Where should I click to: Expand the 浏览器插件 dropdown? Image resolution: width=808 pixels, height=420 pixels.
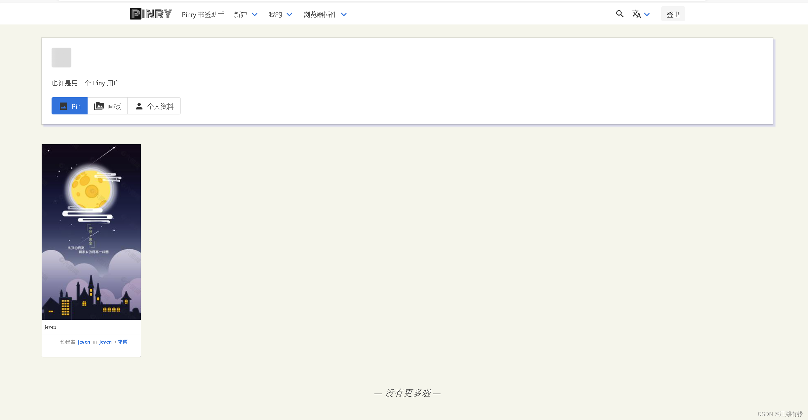point(344,14)
